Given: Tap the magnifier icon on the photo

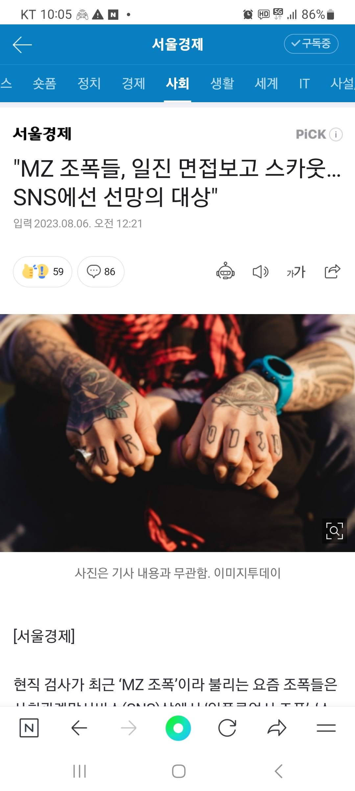Looking at the screenshot, I should pyautogui.click(x=334, y=531).
